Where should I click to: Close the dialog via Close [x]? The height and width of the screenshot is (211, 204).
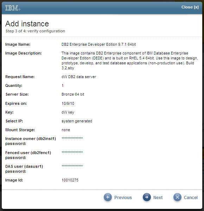point(190,7)
